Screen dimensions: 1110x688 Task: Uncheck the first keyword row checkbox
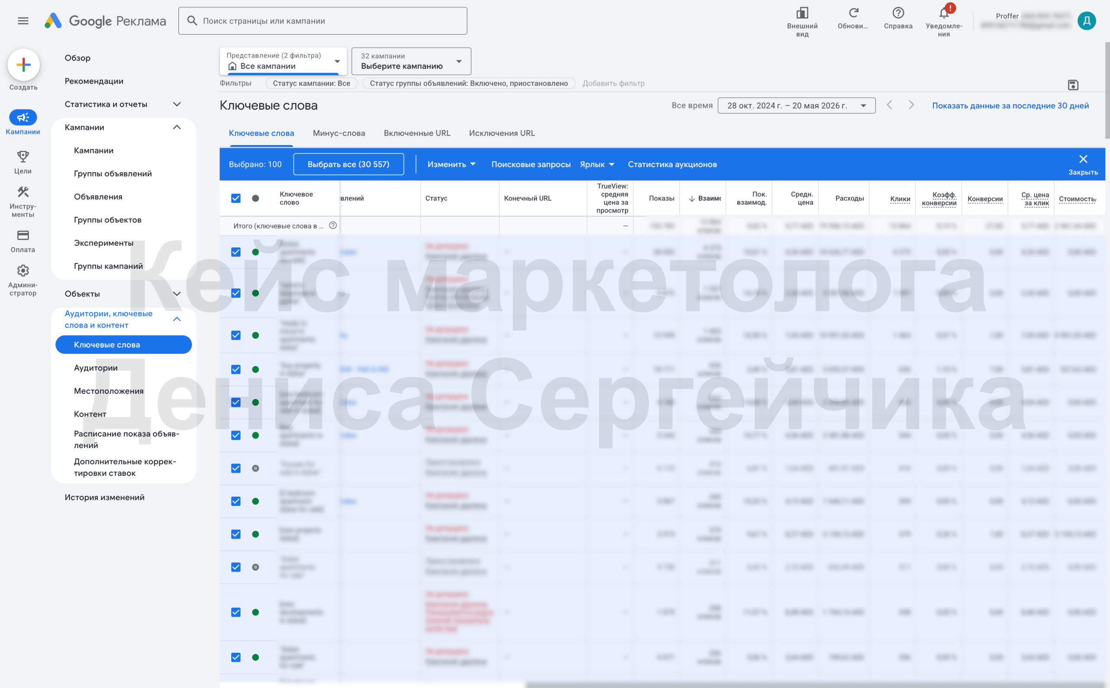coord(236,252)
